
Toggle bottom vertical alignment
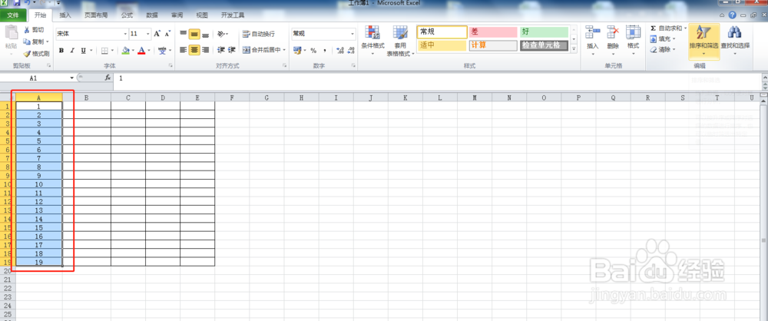click(x=206, y=35)
